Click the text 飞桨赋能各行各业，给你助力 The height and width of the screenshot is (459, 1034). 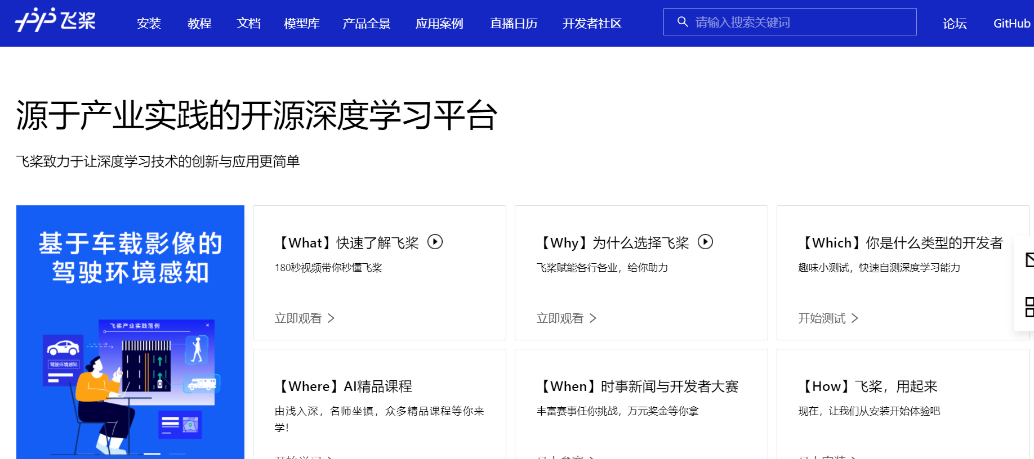click(602, 268)
